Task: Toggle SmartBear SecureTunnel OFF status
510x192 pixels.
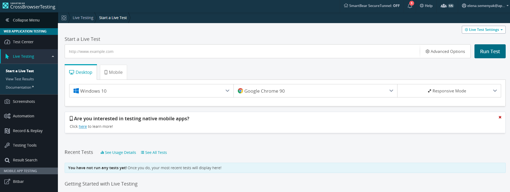Action: click(372, 6)
